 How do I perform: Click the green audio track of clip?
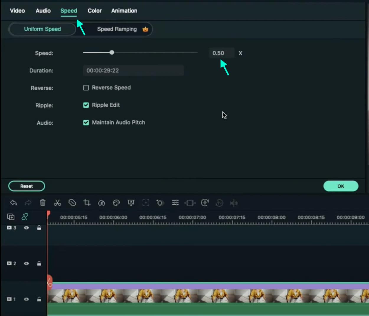tap(208, 309)
